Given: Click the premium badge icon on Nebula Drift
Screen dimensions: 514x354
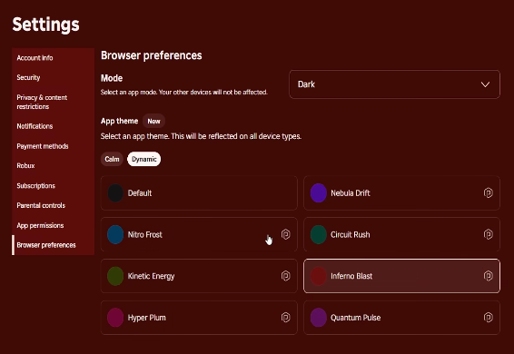Looking at the screenshot, I should click(488, 192).
